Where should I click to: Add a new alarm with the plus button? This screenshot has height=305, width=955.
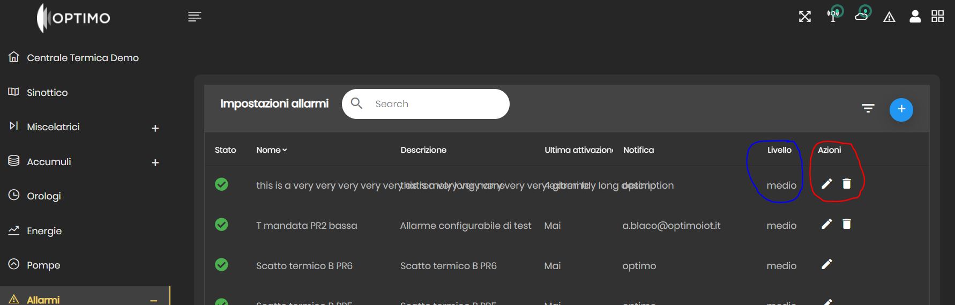tap(901, 109)
